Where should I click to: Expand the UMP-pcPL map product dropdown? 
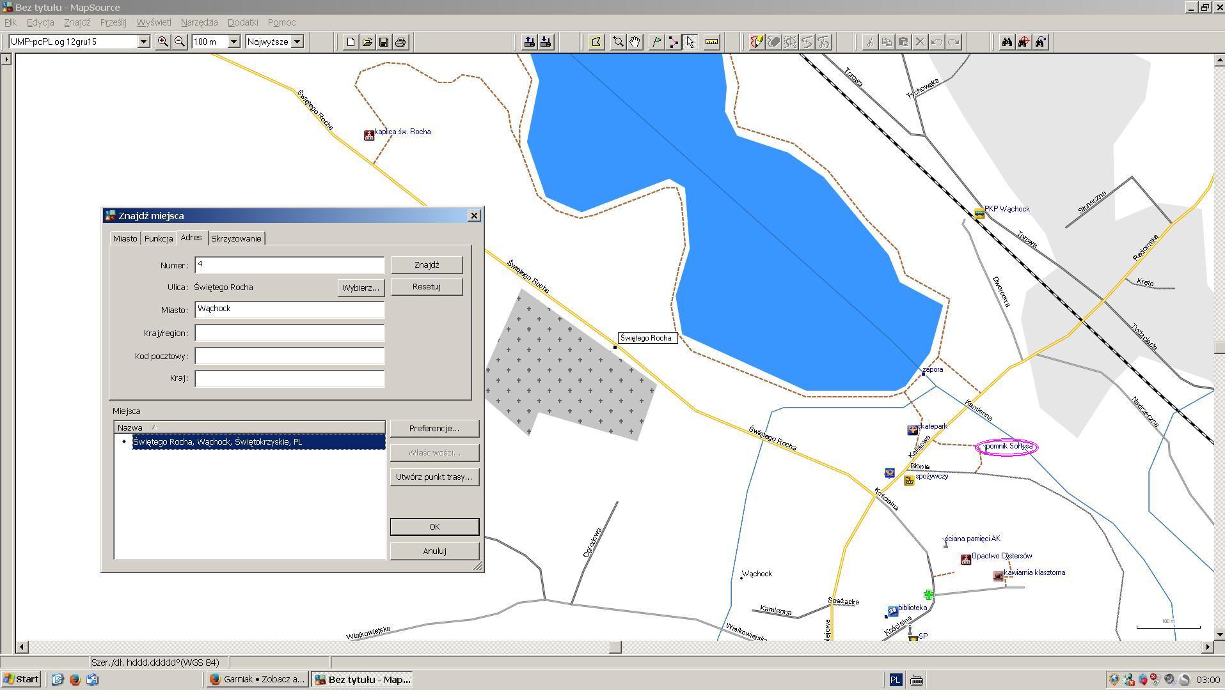tap(143, 42)
